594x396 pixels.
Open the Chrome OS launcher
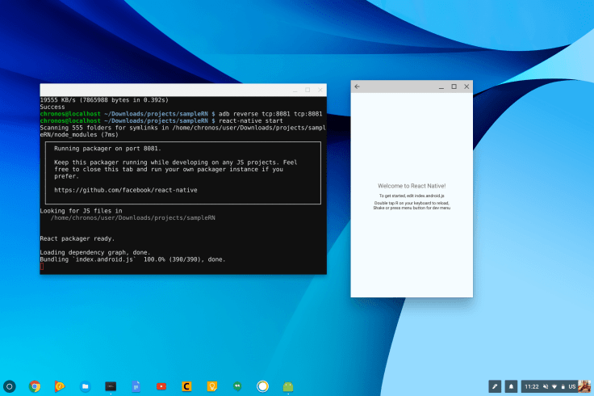[10, 386]
